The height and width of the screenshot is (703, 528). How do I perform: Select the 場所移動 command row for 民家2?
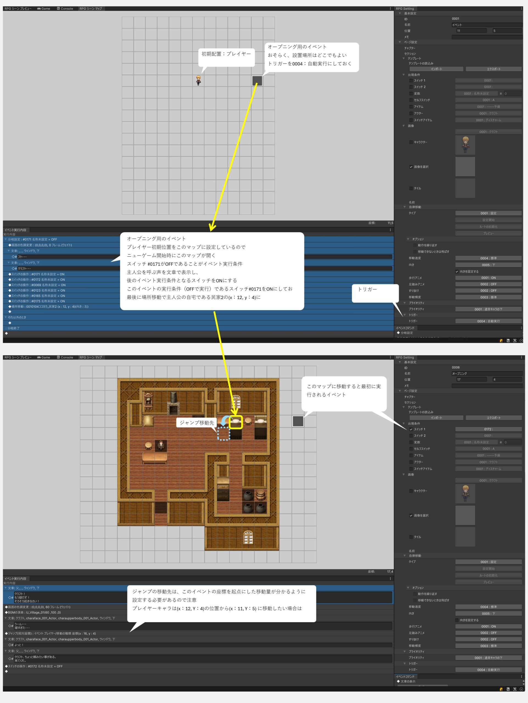(x=49, y=307)
